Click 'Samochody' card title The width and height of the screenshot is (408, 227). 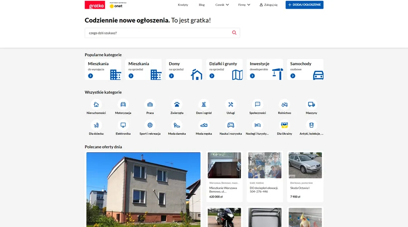301,64
